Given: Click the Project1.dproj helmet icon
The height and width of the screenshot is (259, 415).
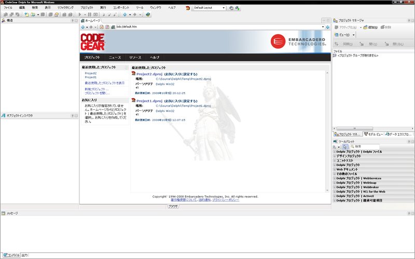Looking at the screenshot, I should [x=133, y=100].
